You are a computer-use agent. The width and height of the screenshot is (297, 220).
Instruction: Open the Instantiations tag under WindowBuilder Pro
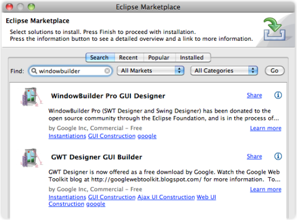click(67, 136)
